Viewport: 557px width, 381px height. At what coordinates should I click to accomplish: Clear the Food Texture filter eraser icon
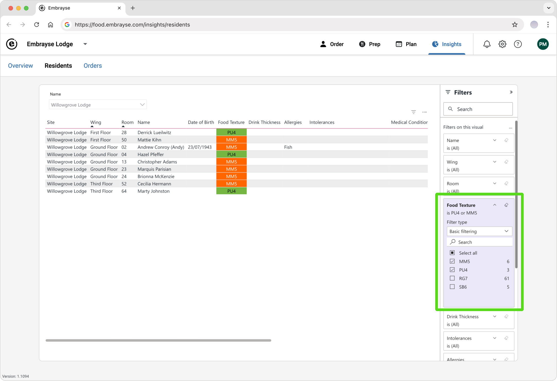point(506,205)
